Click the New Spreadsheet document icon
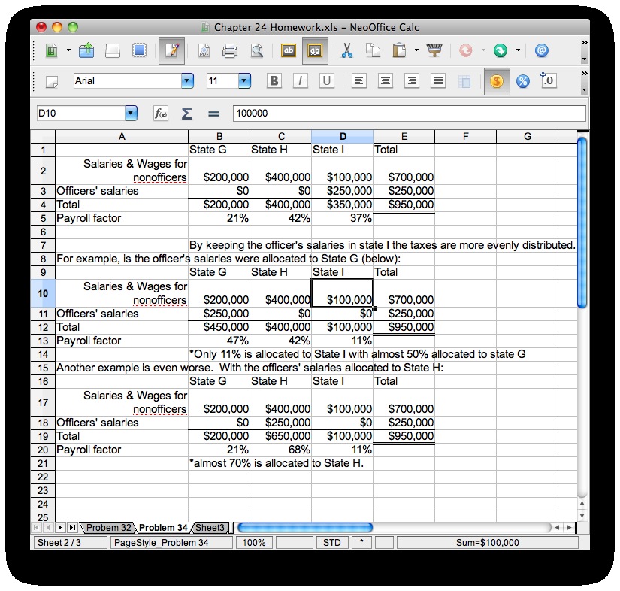 pyautogui.click(x=51, y=50)
